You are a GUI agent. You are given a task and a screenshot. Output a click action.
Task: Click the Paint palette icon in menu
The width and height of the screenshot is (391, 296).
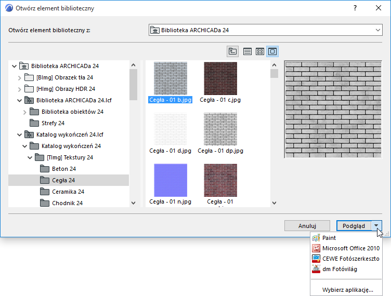pyautogui.click(x=316, y=238)
